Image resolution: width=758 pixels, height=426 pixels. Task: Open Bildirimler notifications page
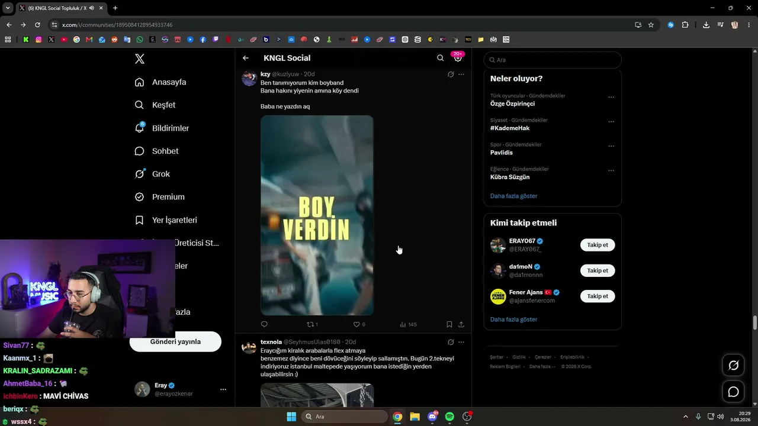click(162, 128)
